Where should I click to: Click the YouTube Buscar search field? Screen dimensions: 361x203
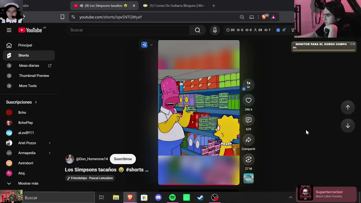point(128,30)
